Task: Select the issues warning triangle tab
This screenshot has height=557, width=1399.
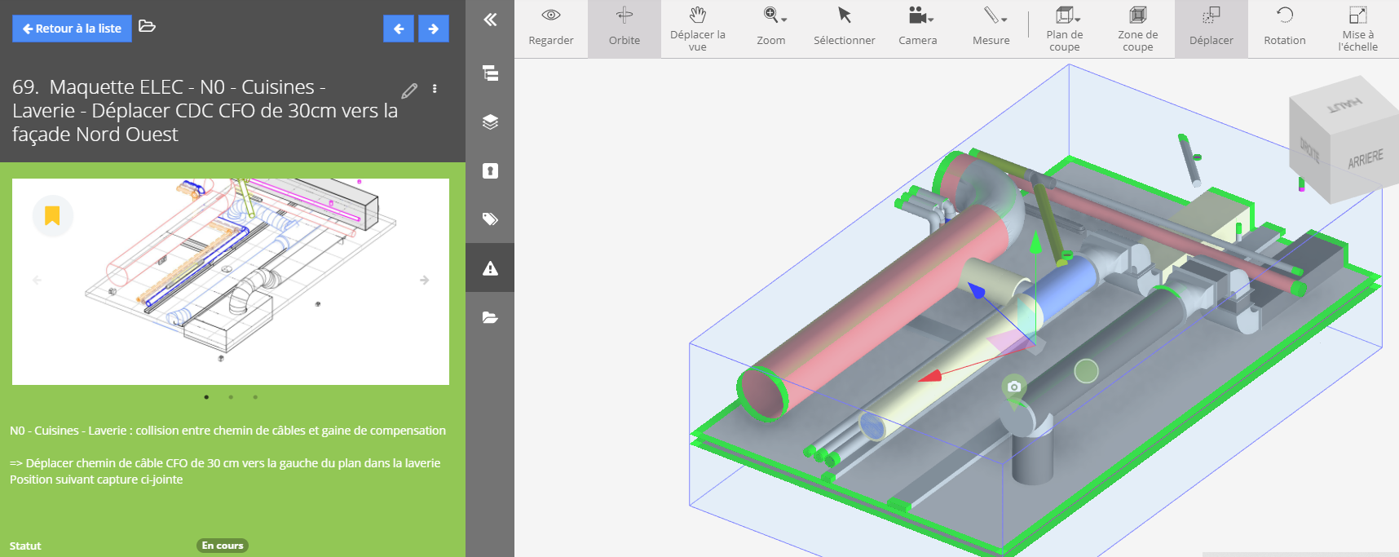Action: [x=490, y=267]
